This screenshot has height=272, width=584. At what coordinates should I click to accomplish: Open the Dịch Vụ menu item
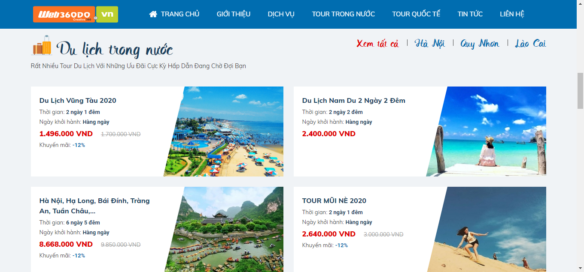(281, 14)
